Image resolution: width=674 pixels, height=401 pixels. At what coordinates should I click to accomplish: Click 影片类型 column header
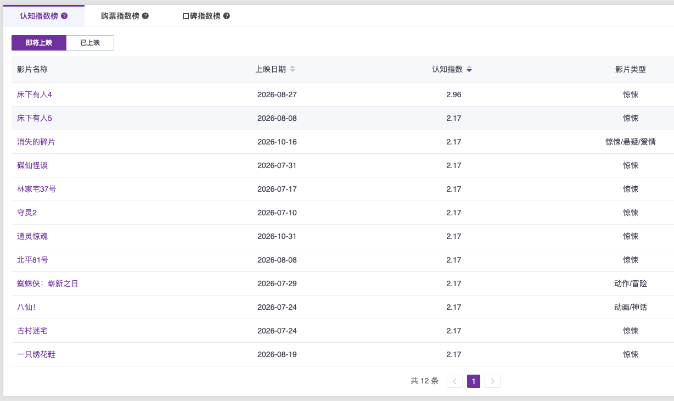pyautogui.click(x=631, y=69)
